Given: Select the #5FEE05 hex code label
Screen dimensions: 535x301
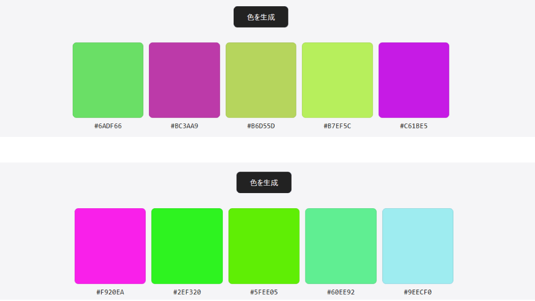Looking at the screenshot, I should click(264, 292).
